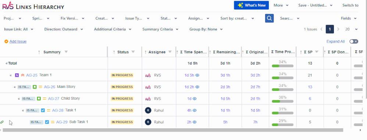Image resolution: width=367 pixels, height=140 pixels.
Task: Open the Fields menu
Action: [x=349, y=18]
